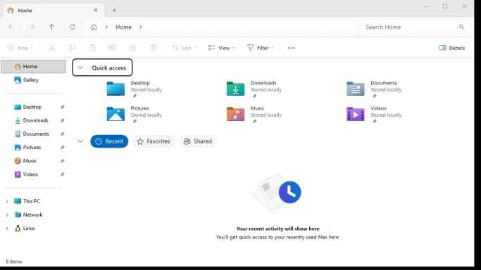
Task: Collapse the Recent files section chevron
Action: (80, 141)
